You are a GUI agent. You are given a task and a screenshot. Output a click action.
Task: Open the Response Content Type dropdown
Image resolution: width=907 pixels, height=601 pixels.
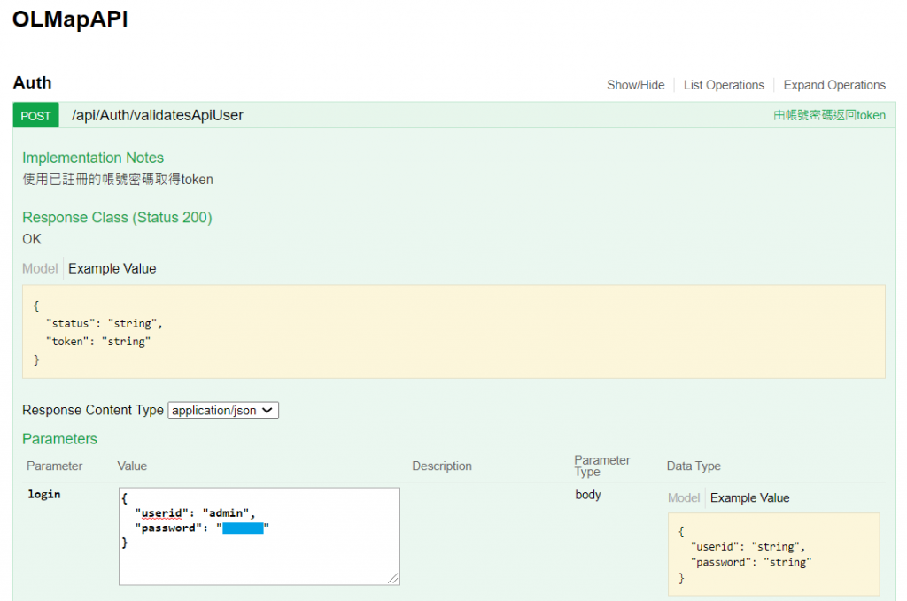click(x=223, y=410)
